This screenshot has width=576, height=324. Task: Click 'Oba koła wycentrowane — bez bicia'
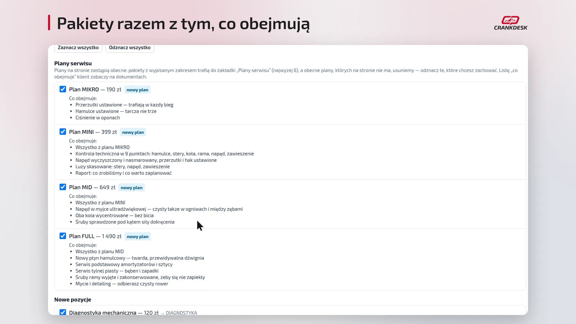[x=114, y=215]
